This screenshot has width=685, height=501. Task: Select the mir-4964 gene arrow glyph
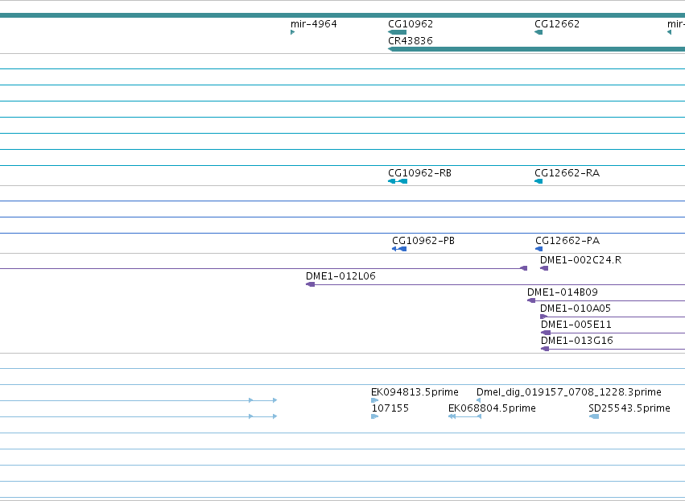pyautogui.click(x=293, y=32)
